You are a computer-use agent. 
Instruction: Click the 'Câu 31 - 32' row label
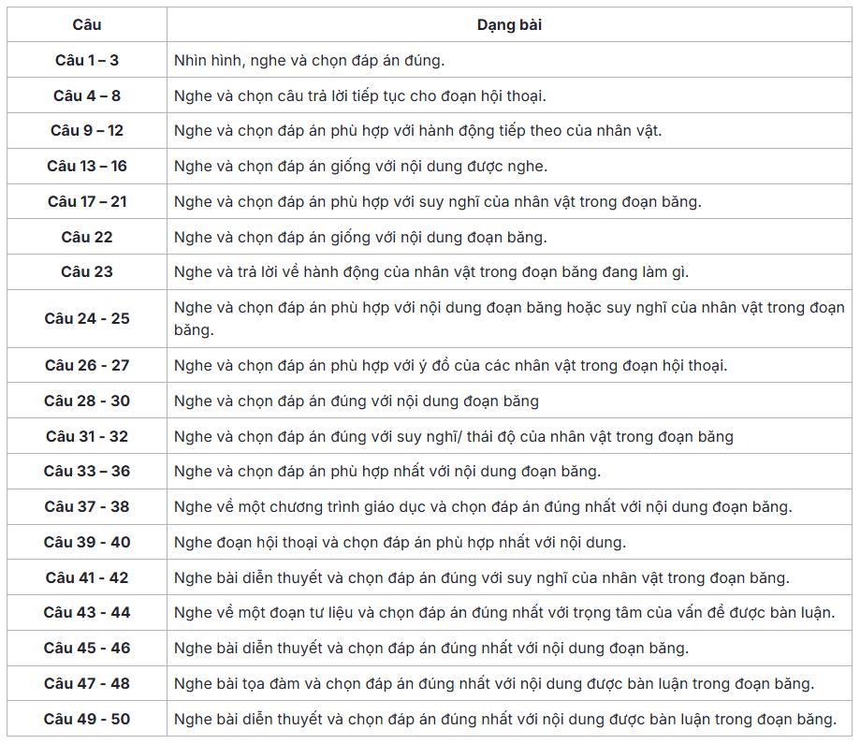87,436
